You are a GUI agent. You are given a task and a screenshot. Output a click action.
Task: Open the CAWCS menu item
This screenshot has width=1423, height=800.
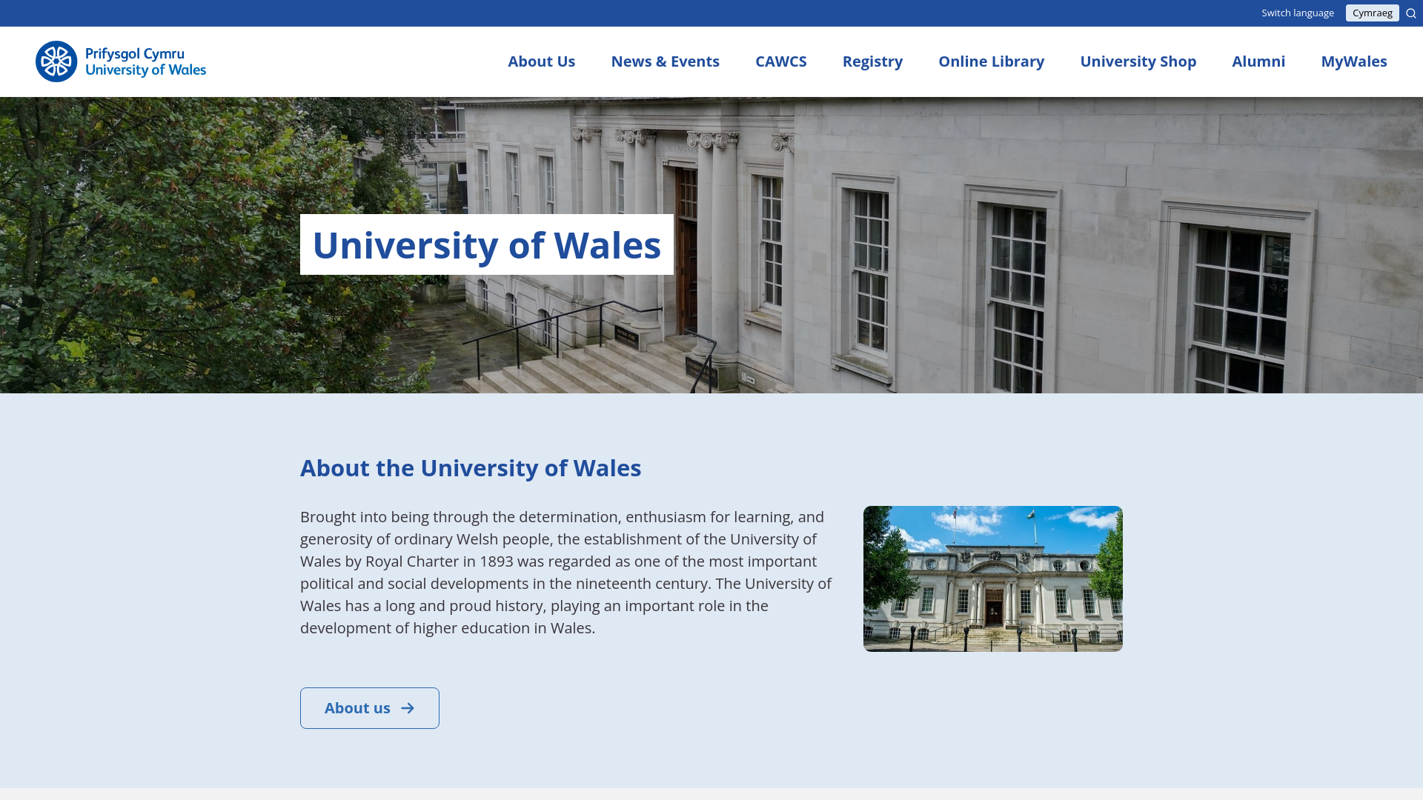(780, 61)
